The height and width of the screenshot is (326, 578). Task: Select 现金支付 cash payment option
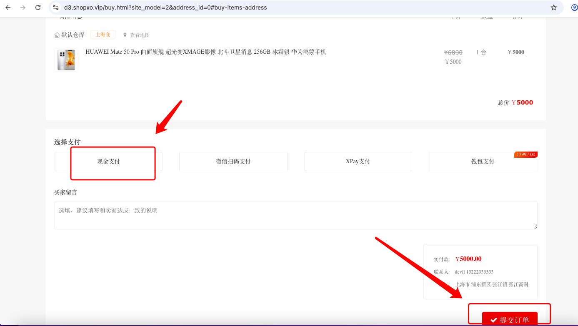coord(108,162)
